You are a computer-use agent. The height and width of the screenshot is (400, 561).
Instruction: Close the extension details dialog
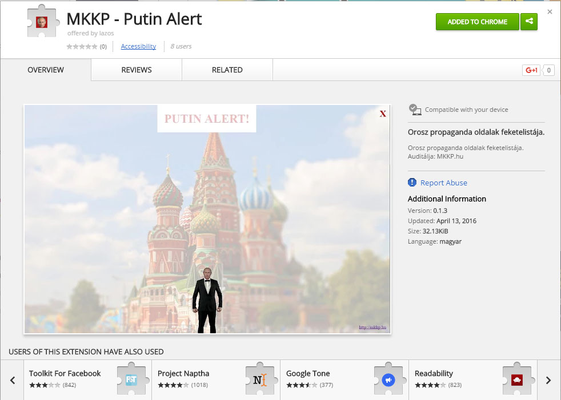550,12
